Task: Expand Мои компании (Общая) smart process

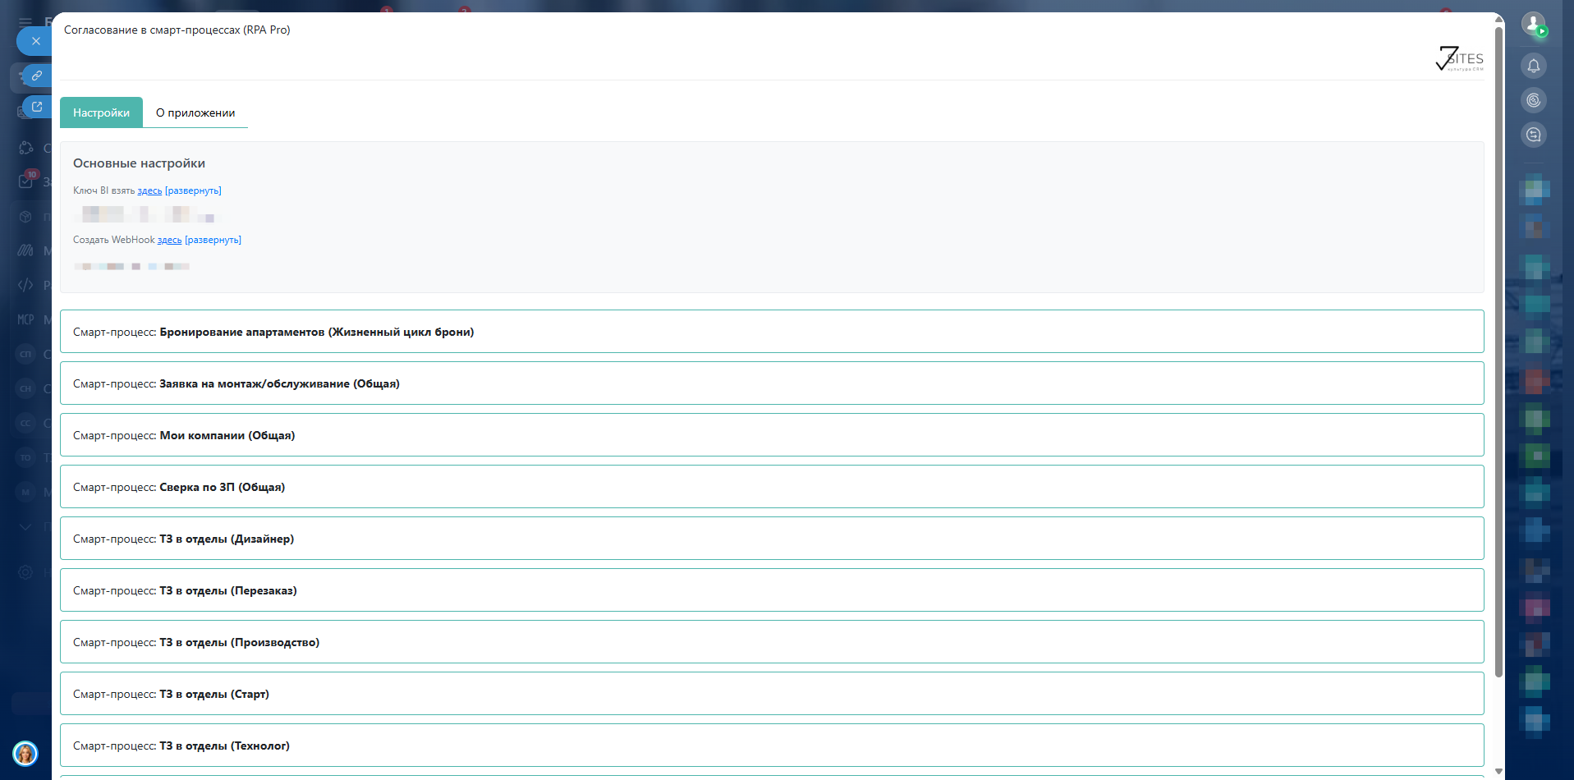Action: pyautogui.click(x=772, y=435)
